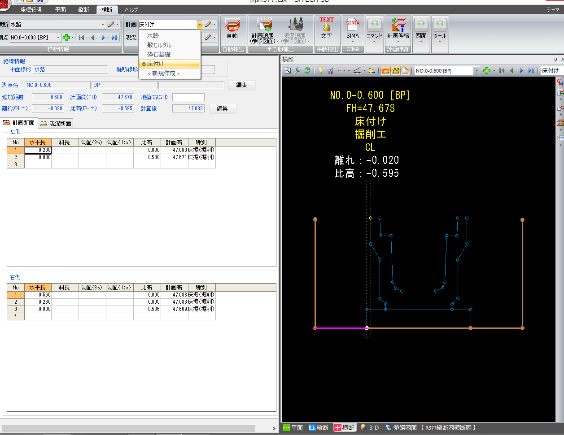The width and height of the screenshot is (564, 435).
Task: Switch to the 平面 ribbon tab
Action: [x=61, y=9]
